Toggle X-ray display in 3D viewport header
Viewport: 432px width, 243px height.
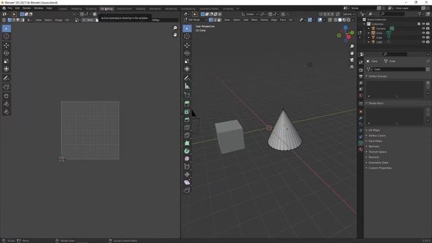point(330,20)
